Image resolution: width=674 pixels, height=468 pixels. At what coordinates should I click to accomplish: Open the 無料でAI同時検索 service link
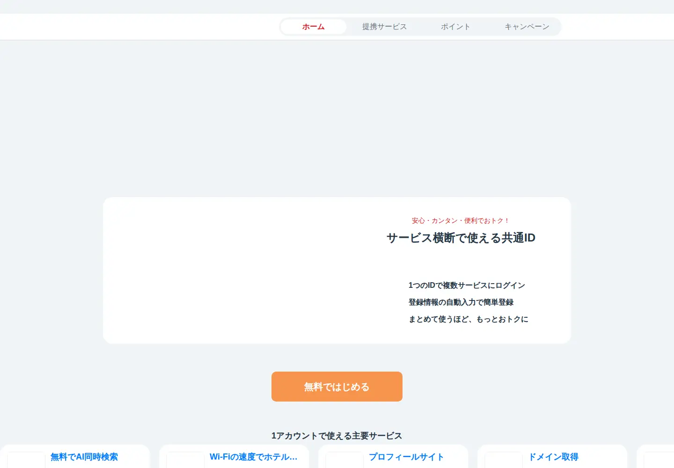pyautogui.click(x=84, y=457)
